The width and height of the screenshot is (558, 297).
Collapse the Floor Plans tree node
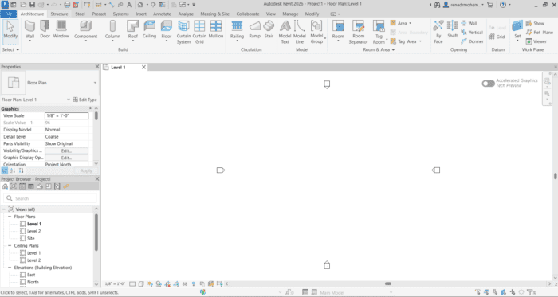click(x=10, y=217)
